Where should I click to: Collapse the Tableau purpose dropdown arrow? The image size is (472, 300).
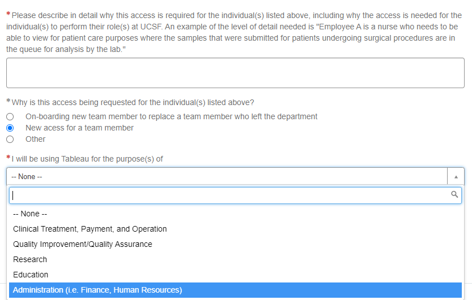click(x=456, y=176)
